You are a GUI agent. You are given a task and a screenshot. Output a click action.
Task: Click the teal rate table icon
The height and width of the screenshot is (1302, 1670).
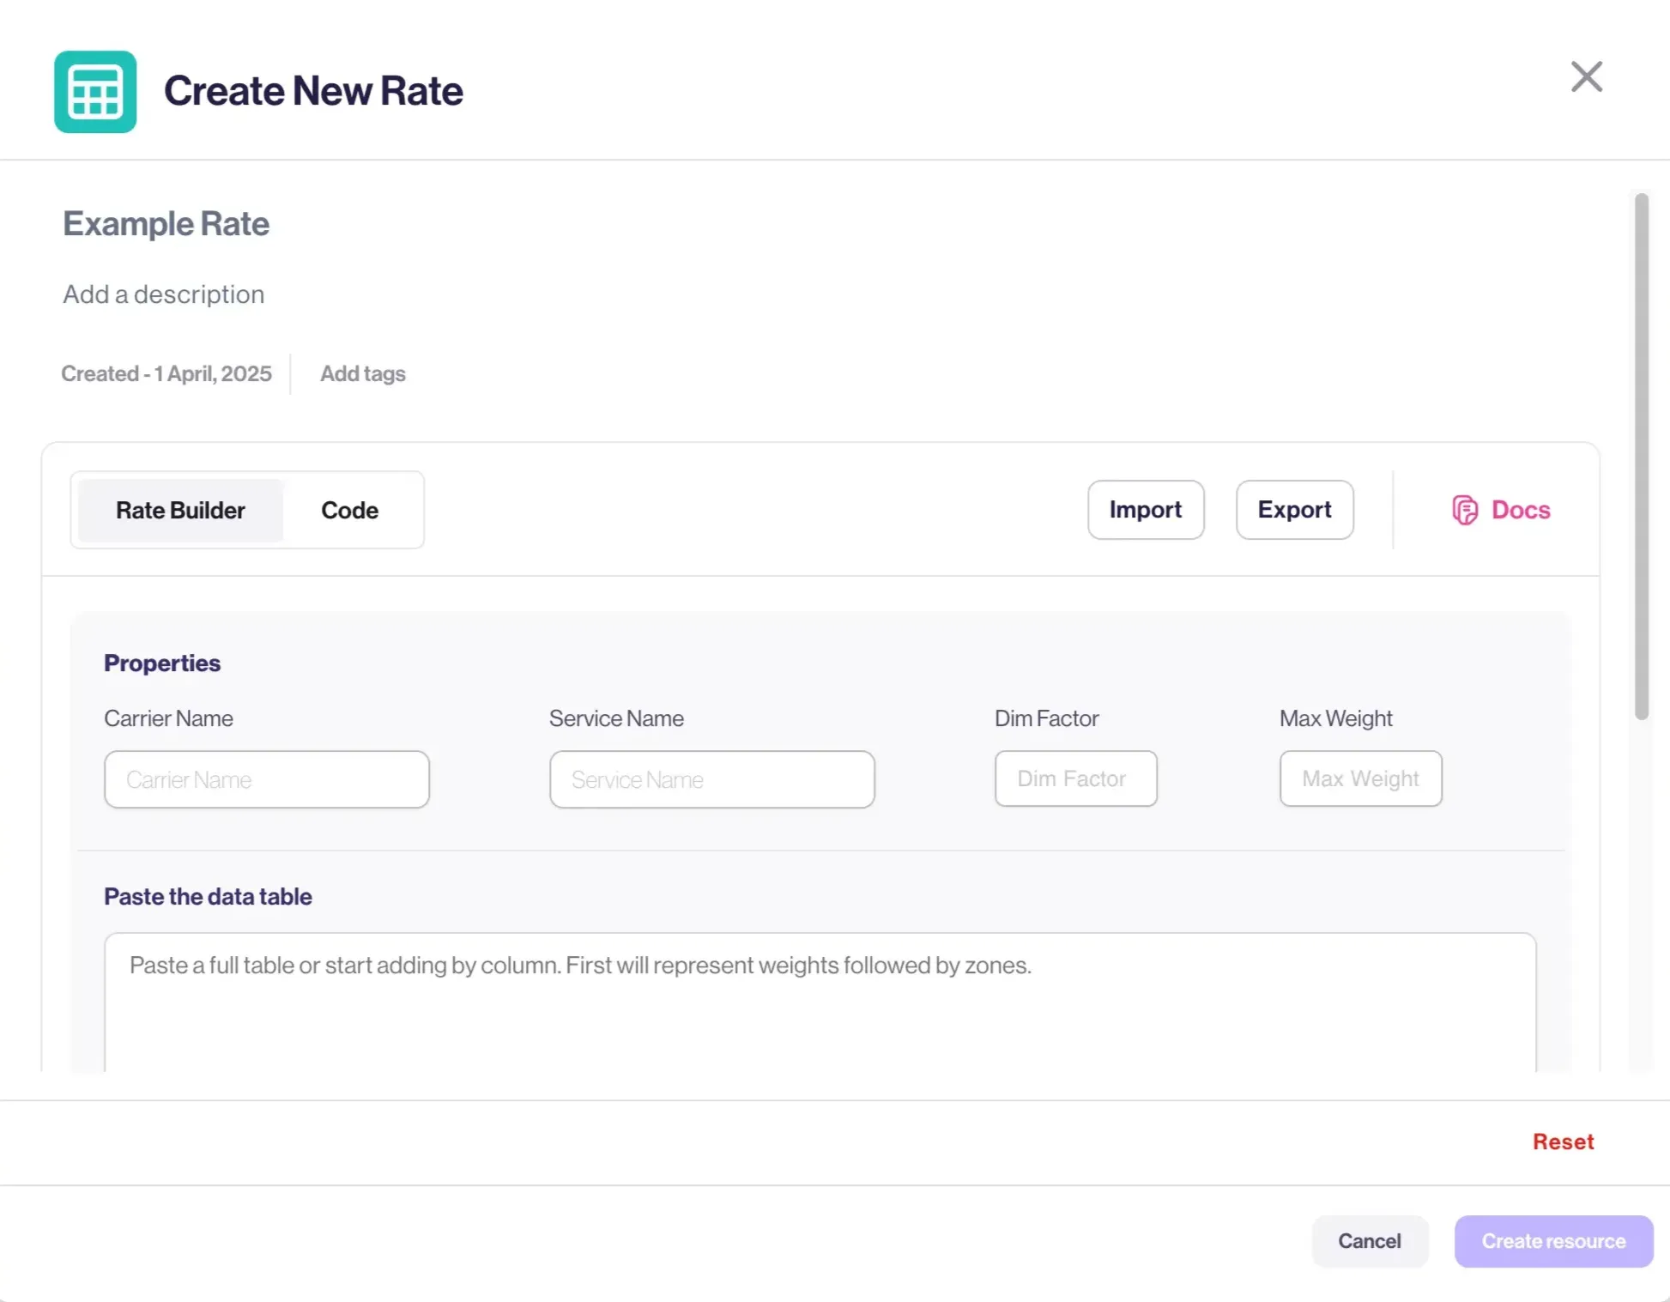[x=95, y=92]
